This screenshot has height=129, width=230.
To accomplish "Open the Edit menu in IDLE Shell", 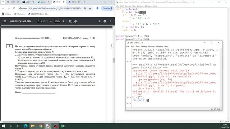I will click(x=133, y=46).
